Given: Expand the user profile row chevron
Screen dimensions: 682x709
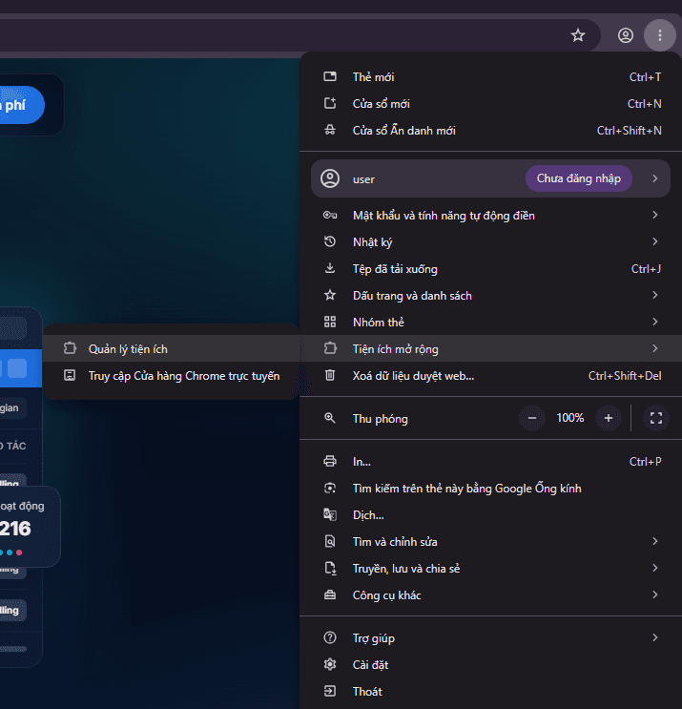Looking at the screenshot, I should (655, 178).
